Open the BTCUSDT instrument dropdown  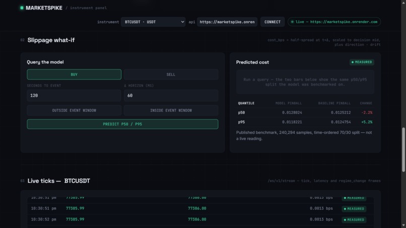coord(153,22)
